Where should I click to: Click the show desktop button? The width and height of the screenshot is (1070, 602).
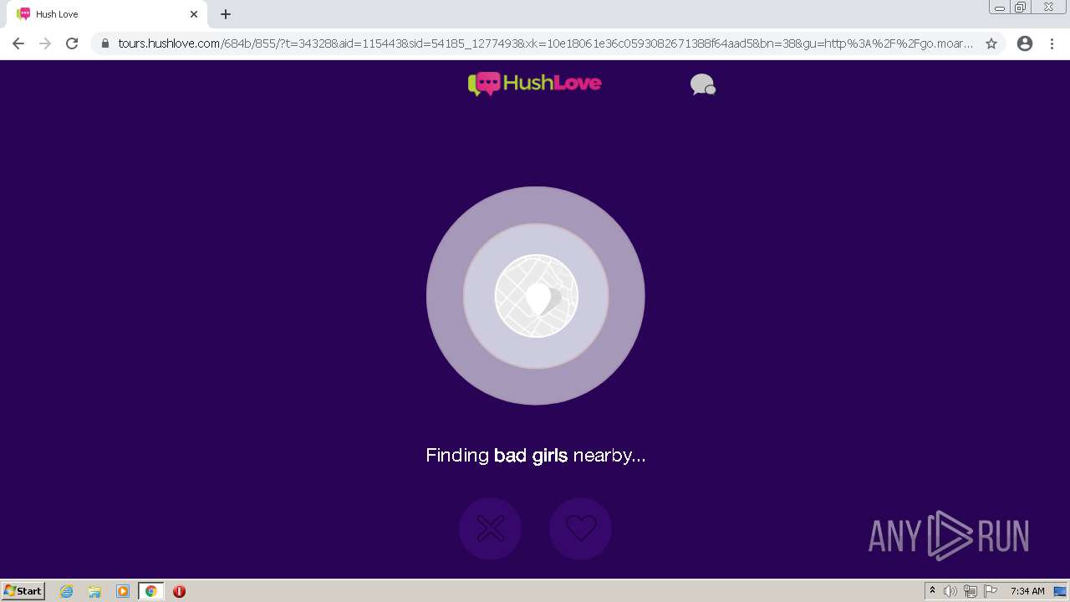tap(1060, 591)
